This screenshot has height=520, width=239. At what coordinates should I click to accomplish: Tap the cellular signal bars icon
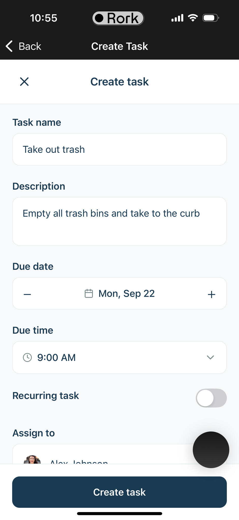177,18
